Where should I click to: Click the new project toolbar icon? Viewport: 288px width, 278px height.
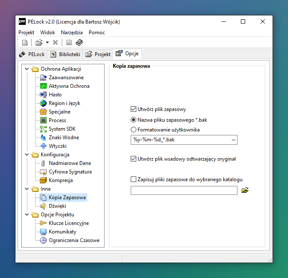pos(25,42)
